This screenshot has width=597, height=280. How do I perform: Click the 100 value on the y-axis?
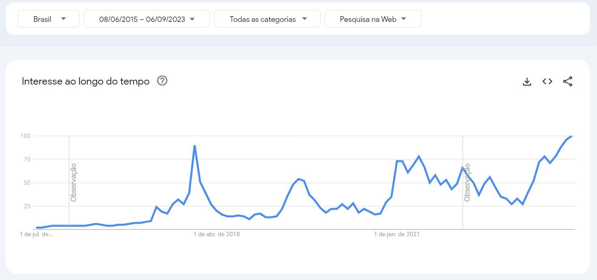[26, 136]
